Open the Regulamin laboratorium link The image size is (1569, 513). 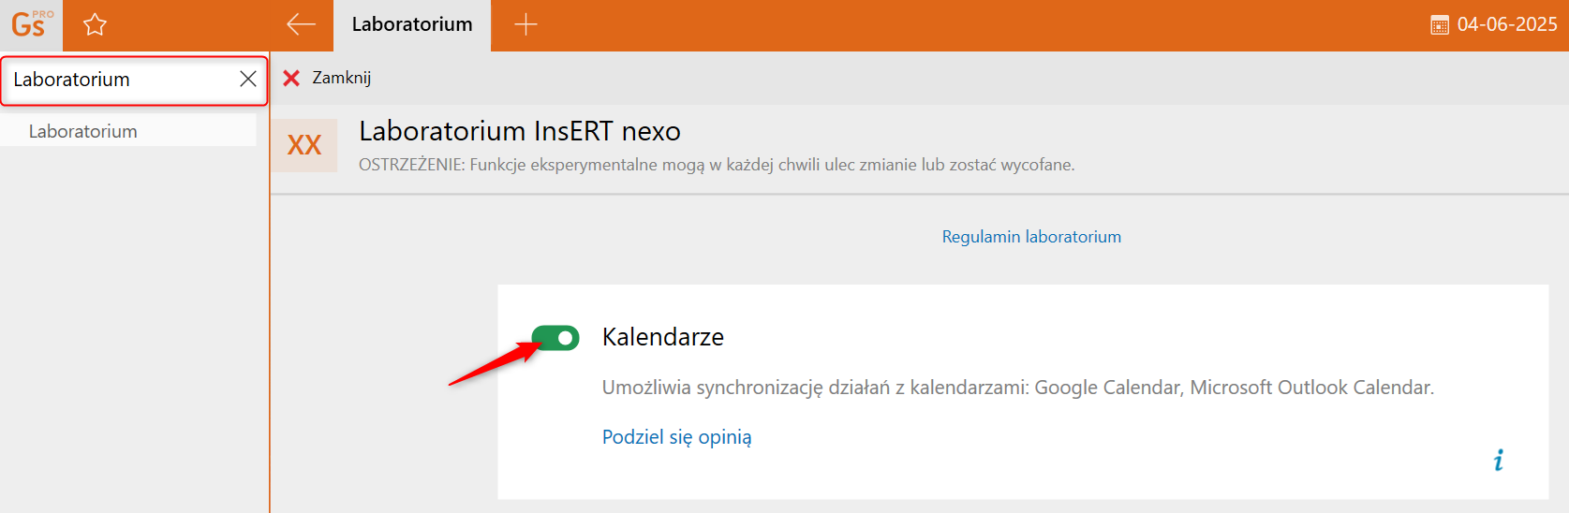[1031, 237]
